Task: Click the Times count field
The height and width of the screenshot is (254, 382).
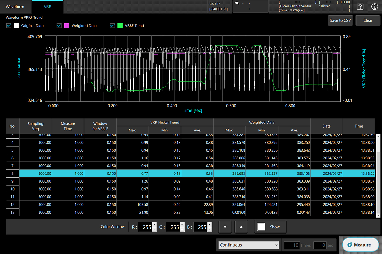Action: click(292, 245)
